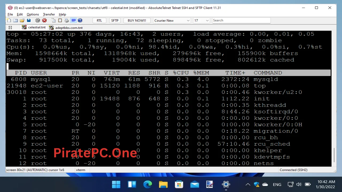Click the ENG language indicator
The width and height of the screenshot is (342, 192).
(x=277, y=184)
